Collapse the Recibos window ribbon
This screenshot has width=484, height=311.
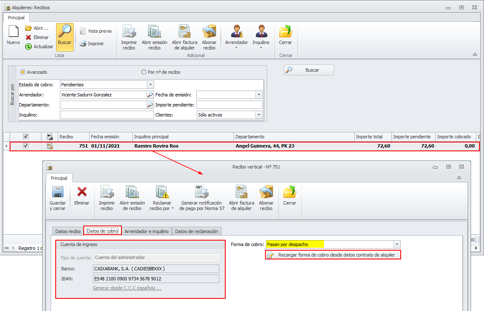(475, 55)
